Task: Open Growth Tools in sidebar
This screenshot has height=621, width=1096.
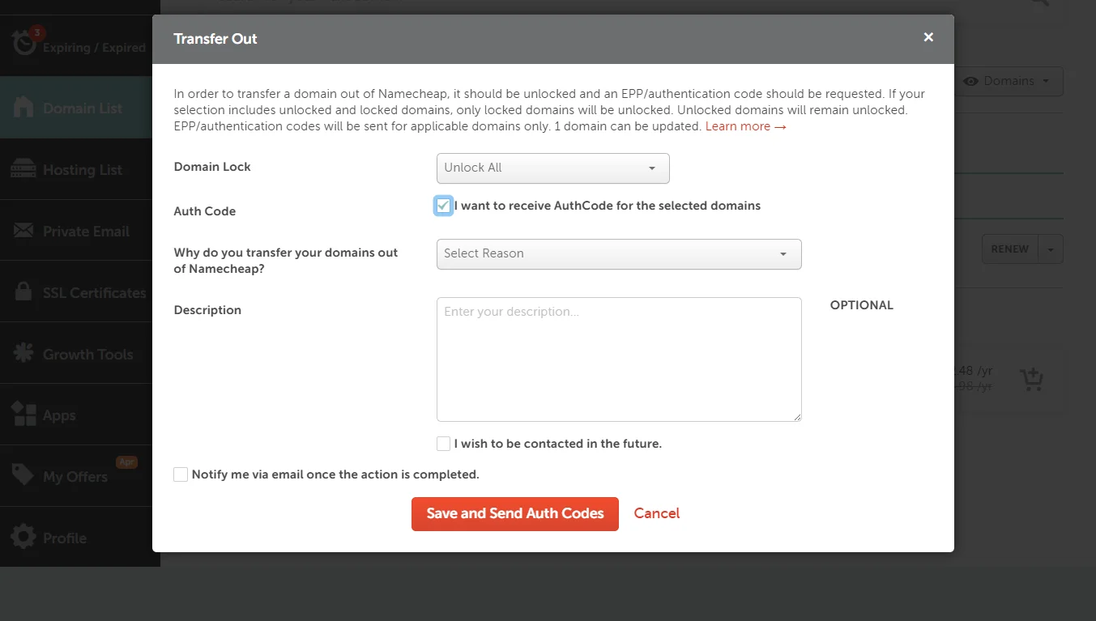Action: click(x=80, y=354)
